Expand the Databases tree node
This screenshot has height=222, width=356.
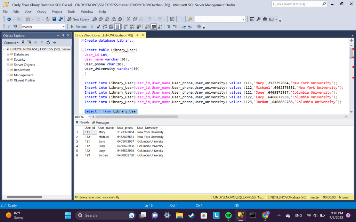point(8,54)
